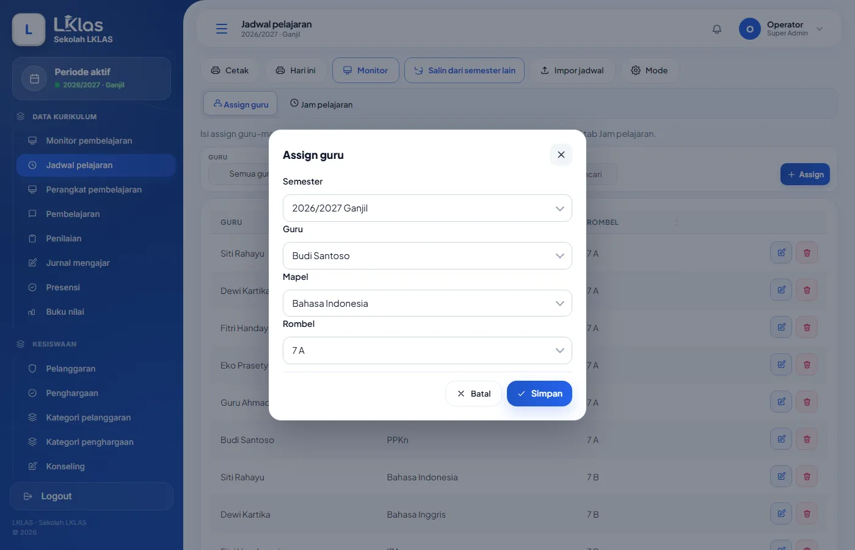Open Penghargaan in sidebar

click(96, 393)
